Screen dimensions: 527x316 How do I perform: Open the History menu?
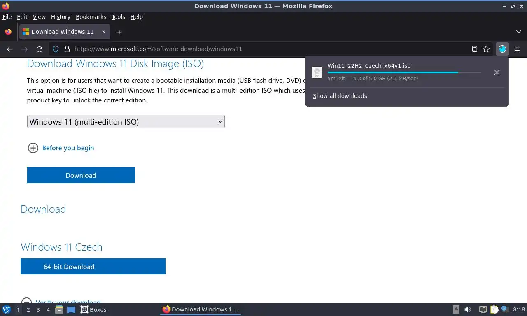pos(61,17)
